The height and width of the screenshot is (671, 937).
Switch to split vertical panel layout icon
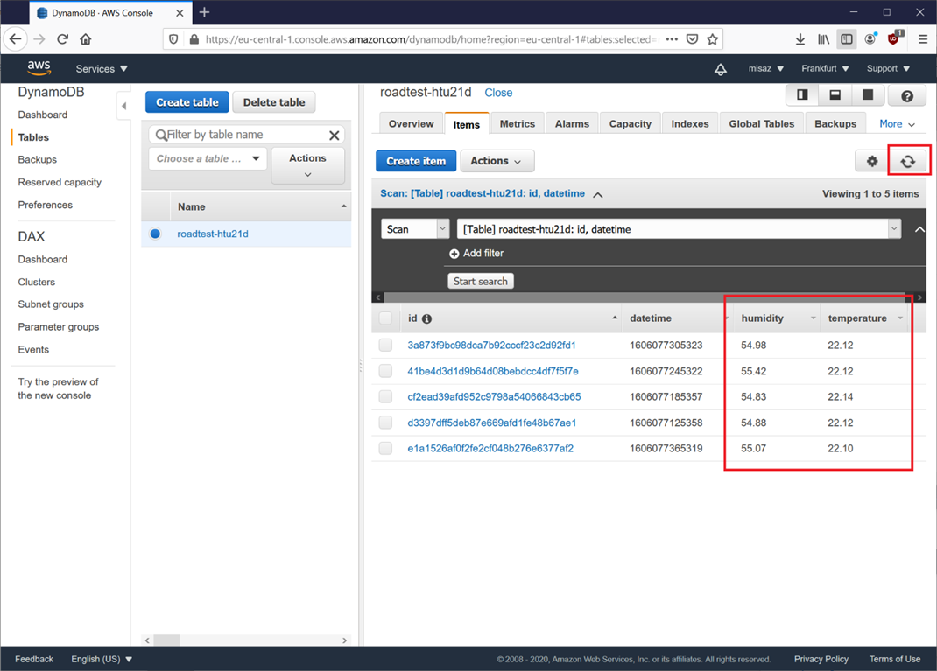click(802, 94)
